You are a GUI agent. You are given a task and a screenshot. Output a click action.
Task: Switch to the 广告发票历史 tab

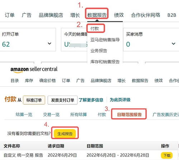pos(166,115)
